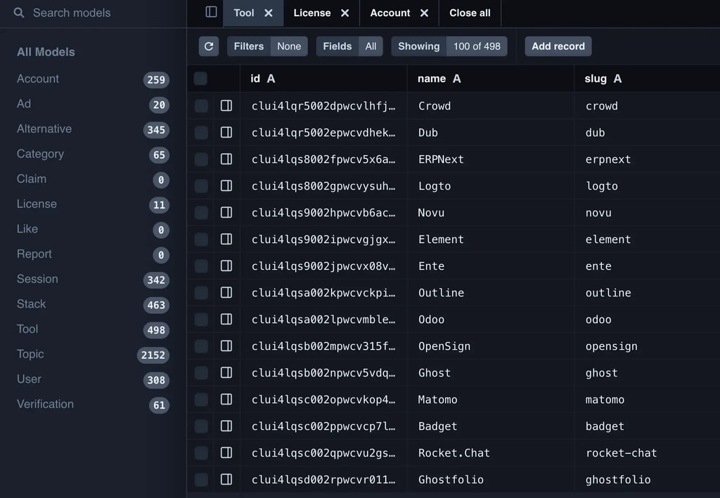Switch to the Account tab
720x498 pixels.
pos(390,13)
